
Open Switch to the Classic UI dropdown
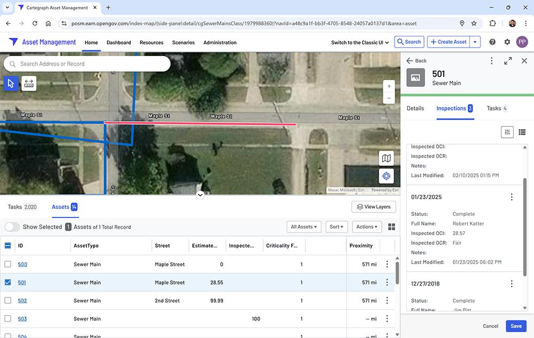[360, 43]
